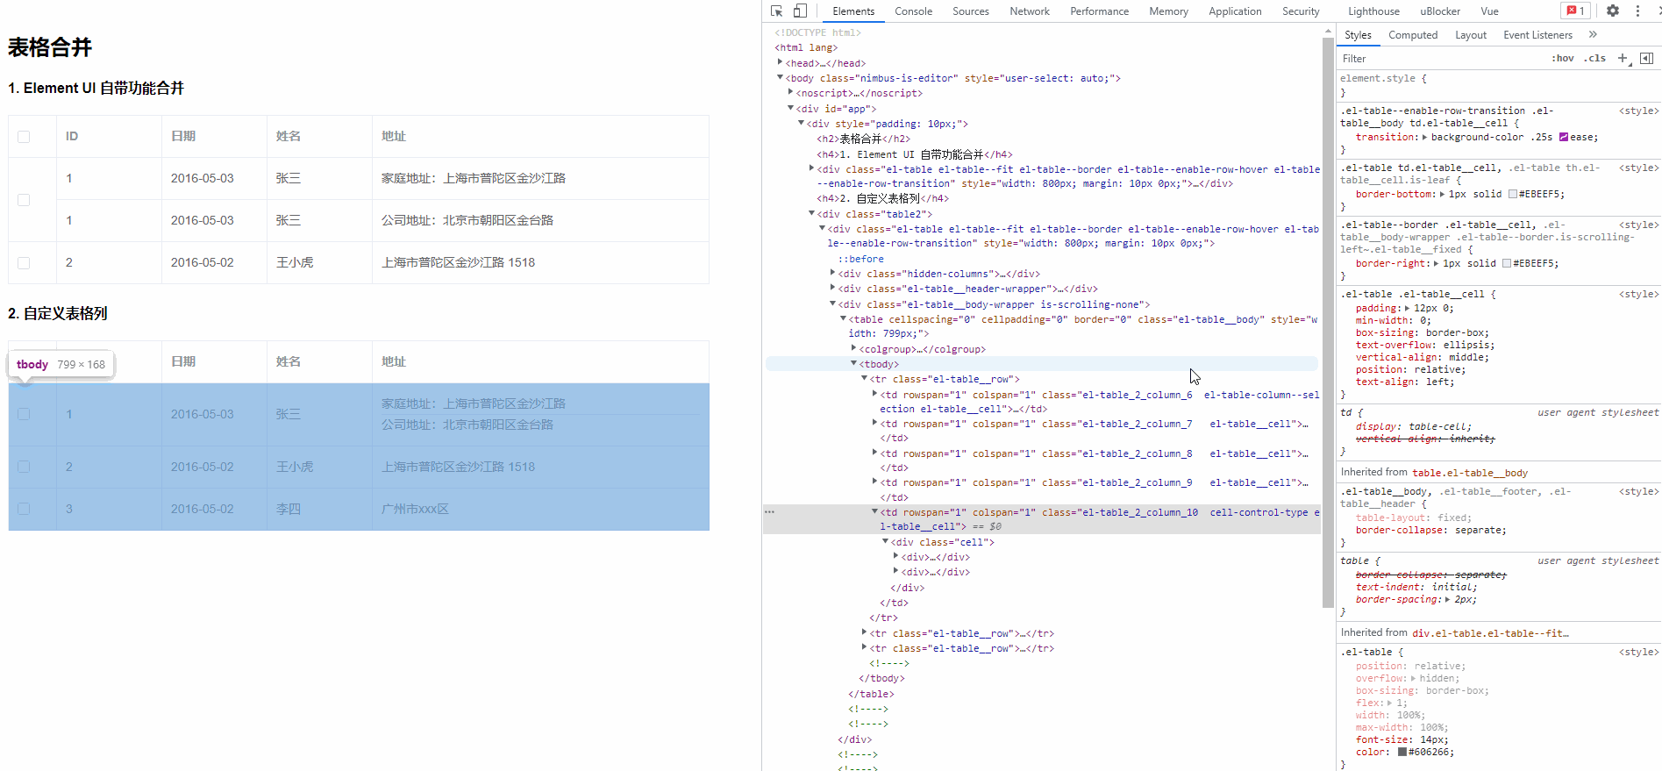Toggle device toolbar icon in DevTools
This screenshot has width=1662, height=771.
click(800, 11)
